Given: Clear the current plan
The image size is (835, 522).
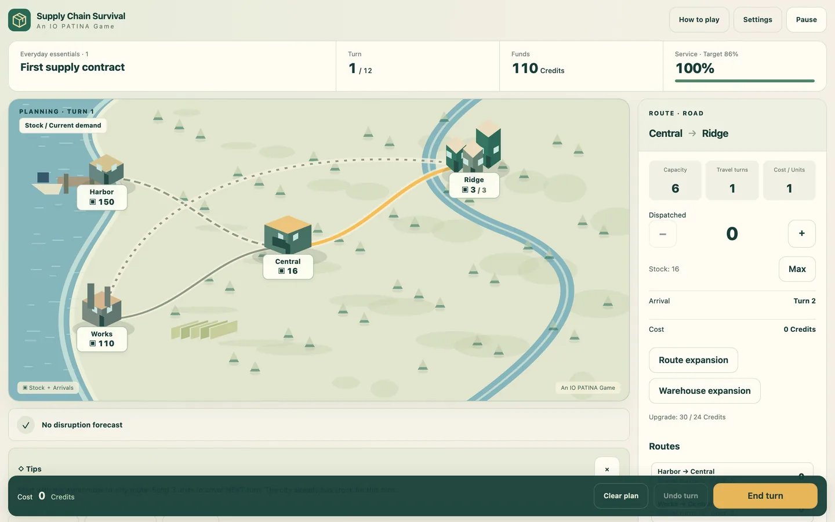Looking at the screenshot, I should [621, 496].
